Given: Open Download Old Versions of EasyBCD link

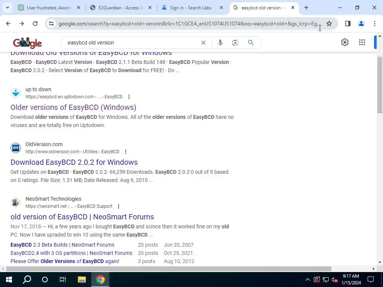Looking at the screenshot, I should click(91, 53).
